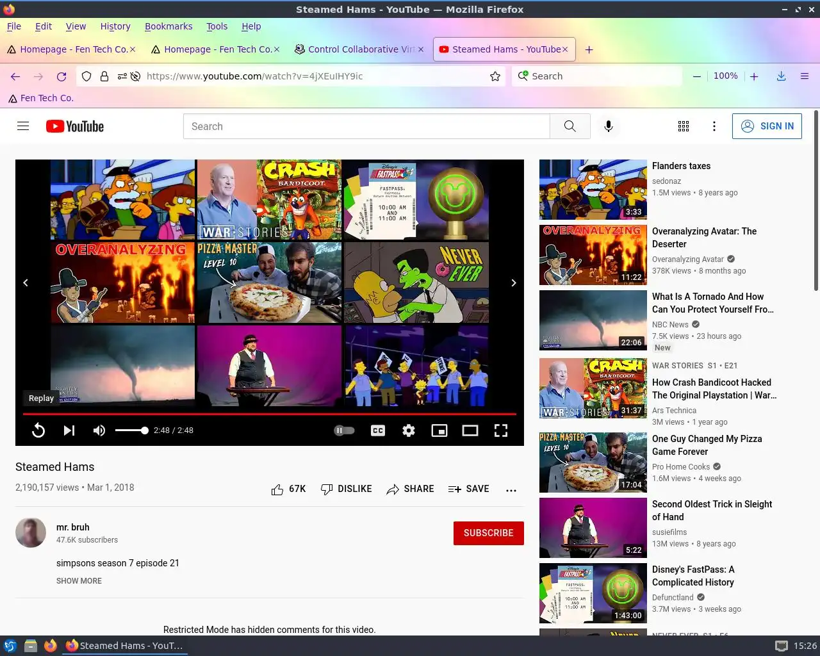Close the Steamed Hams - YouTube tab
Viewport: 820px width, 656px height.
(x=565, y=49)
